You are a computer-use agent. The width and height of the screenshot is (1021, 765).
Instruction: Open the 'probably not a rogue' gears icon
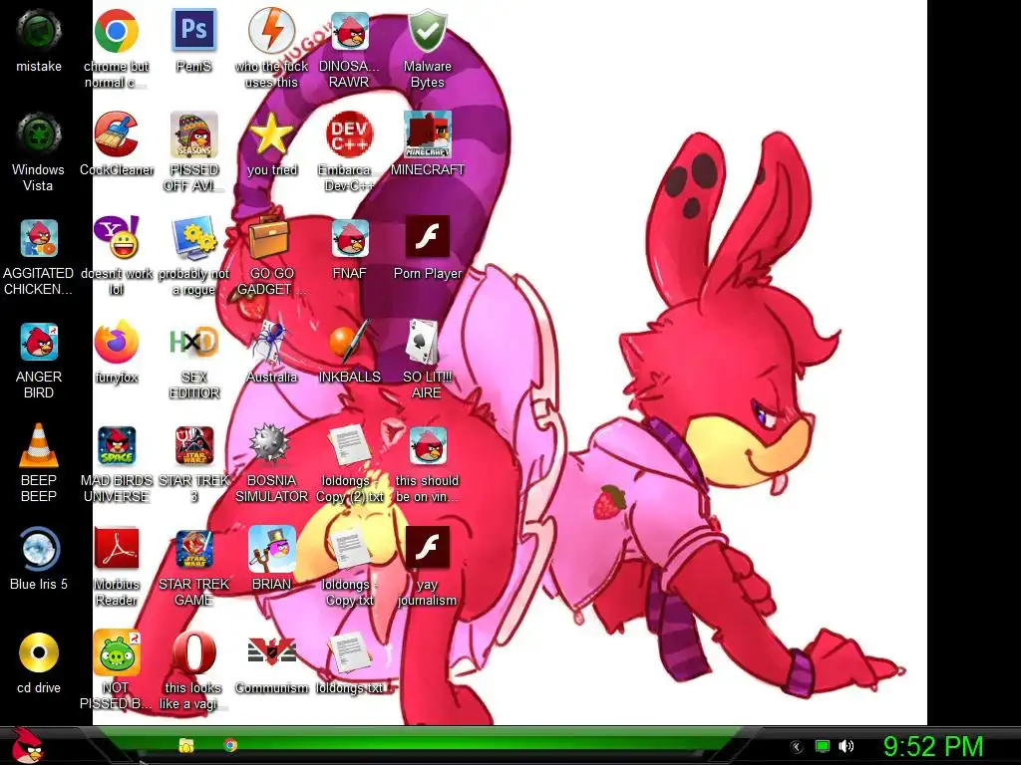pos(194,237)
